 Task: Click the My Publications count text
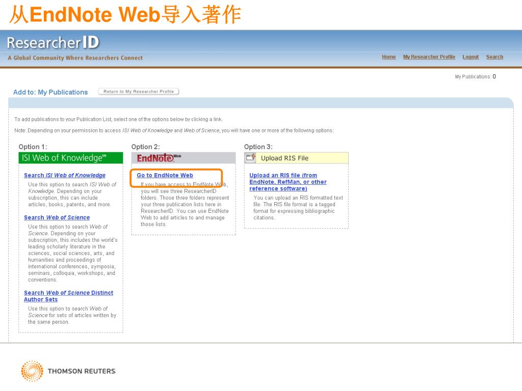click(475, 76)
